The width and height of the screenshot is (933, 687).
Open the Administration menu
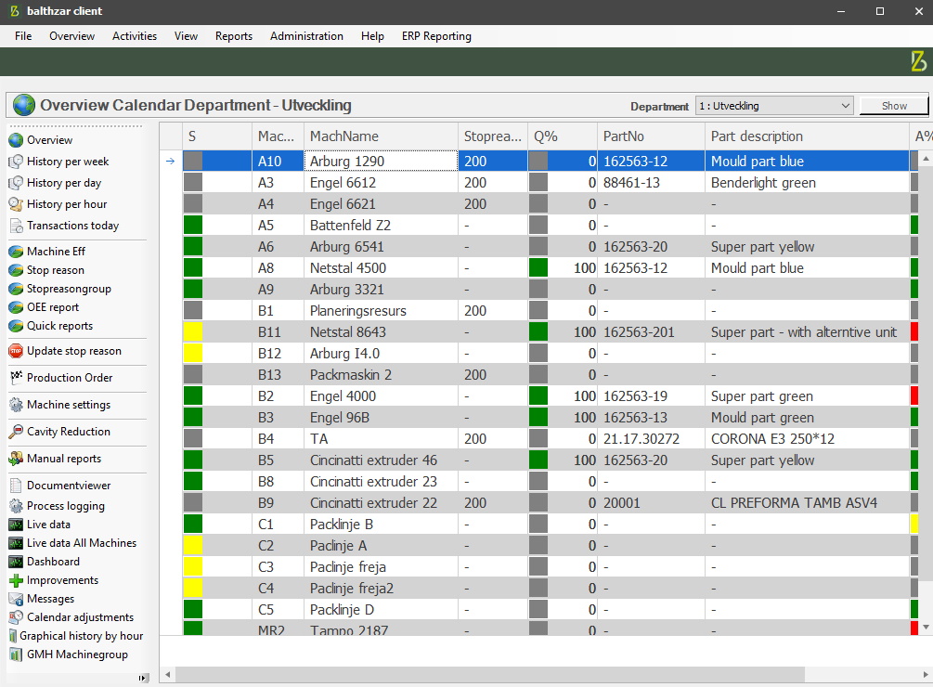(306, 36)
